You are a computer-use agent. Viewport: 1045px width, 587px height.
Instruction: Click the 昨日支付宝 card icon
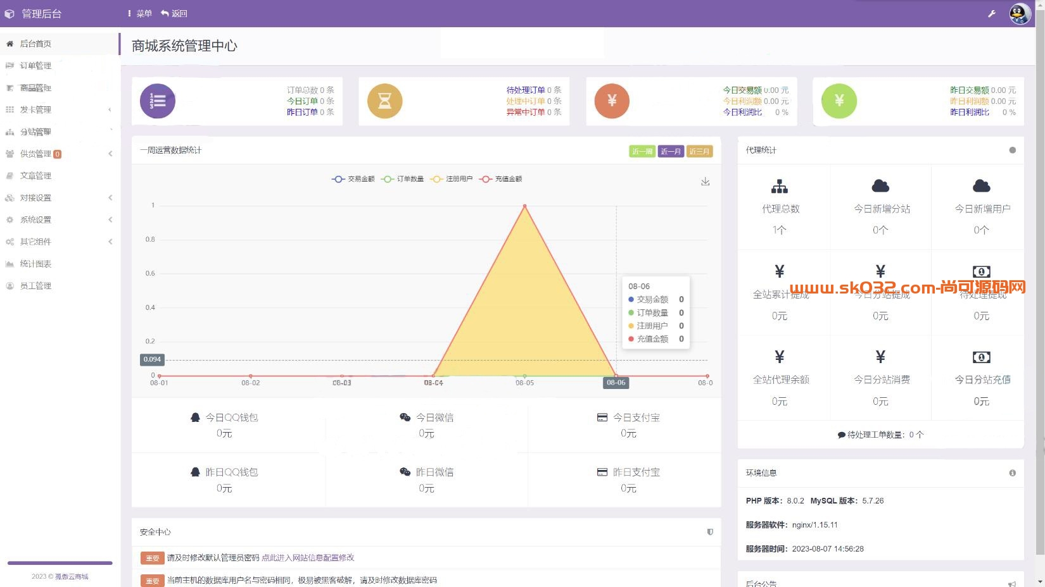click(602, 472)
